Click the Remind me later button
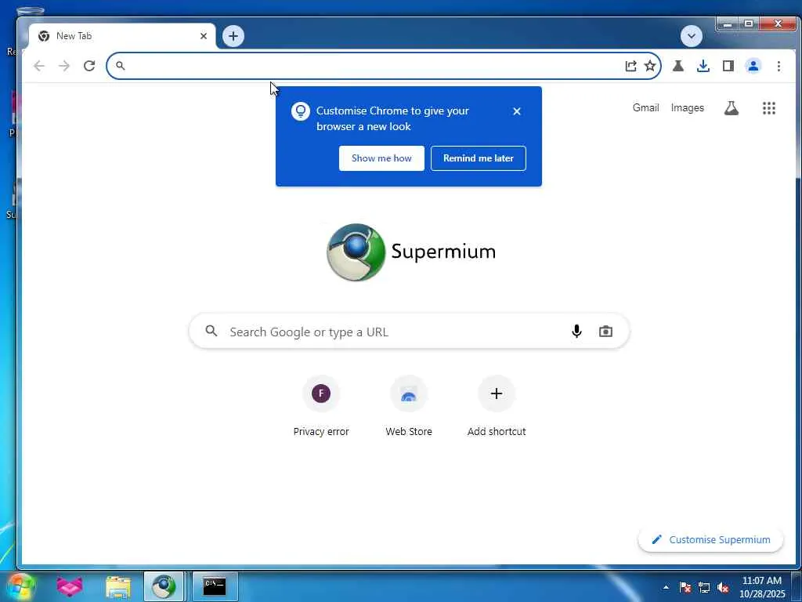This screenshot has height=602, width=802. [479, 158]
